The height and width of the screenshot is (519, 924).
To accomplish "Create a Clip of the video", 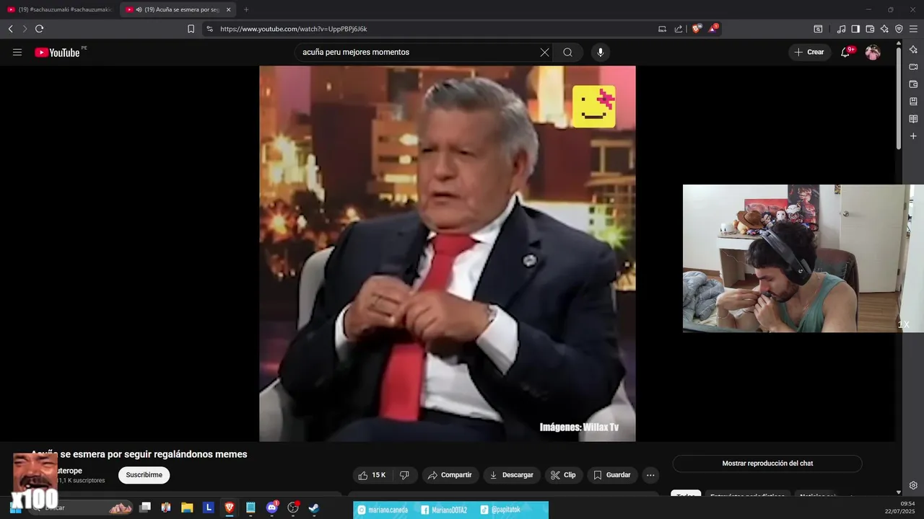I will tap(563, 475).
